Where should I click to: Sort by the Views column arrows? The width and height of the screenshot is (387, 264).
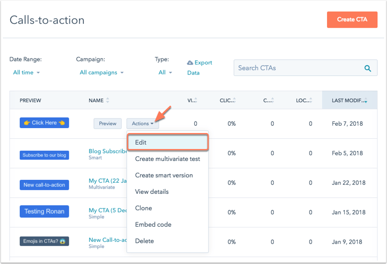tap(196, 100)
